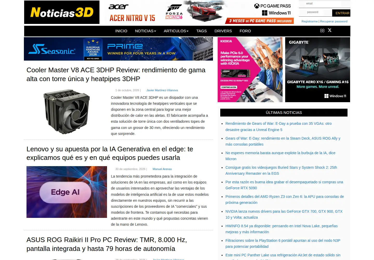Open the X (Twitter) icon in navbar
The width and height of the screenshot is (374, 260).
coord(330,30)
